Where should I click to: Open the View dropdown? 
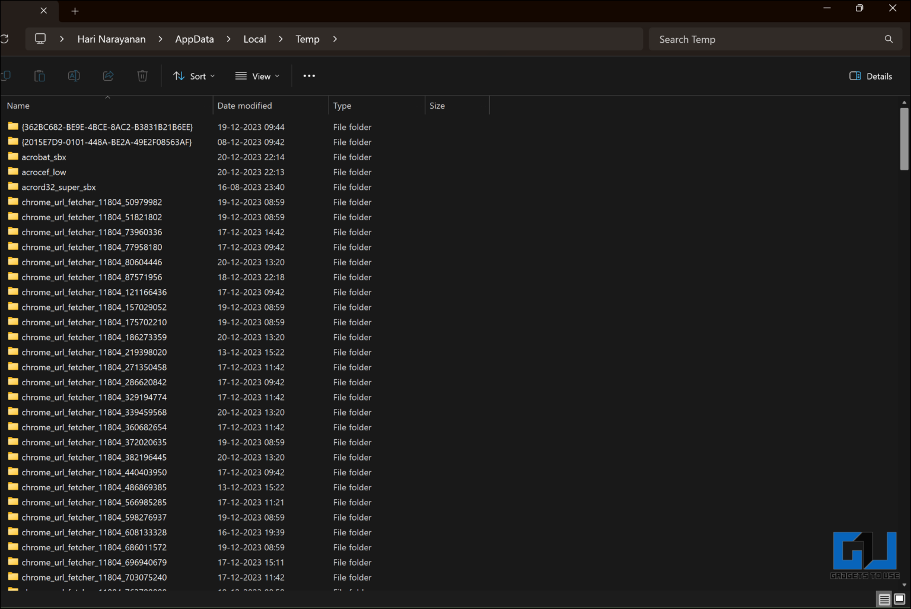click(x=257, y=75)
